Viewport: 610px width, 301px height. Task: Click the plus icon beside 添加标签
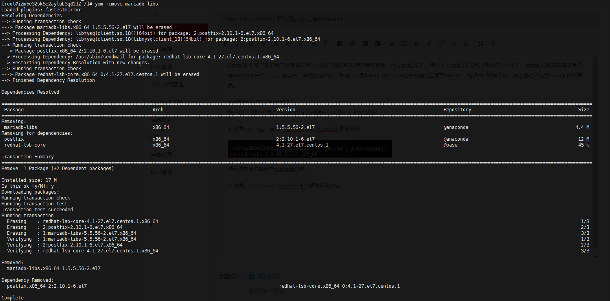coord(251,277)
